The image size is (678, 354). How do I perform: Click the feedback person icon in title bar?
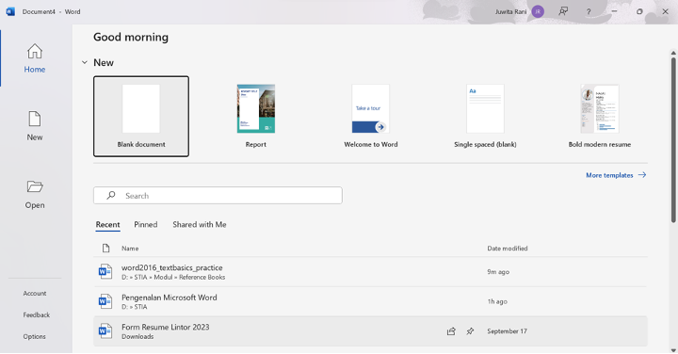[x=563, y=11]
